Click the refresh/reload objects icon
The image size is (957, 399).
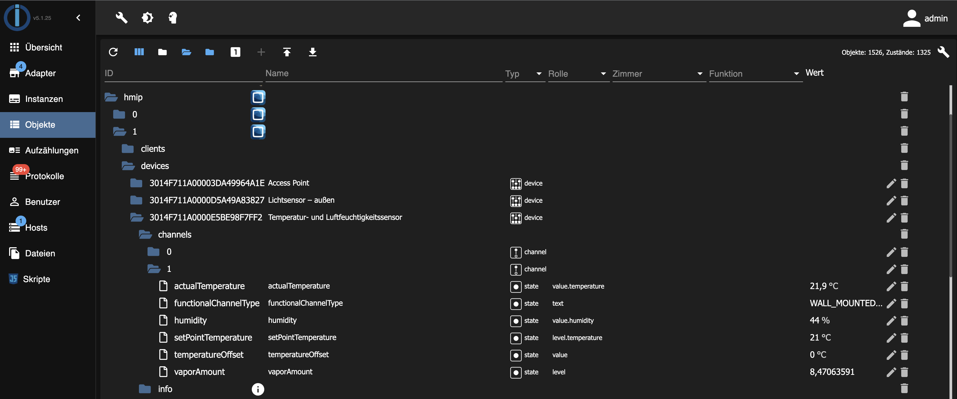pos(113,52)
